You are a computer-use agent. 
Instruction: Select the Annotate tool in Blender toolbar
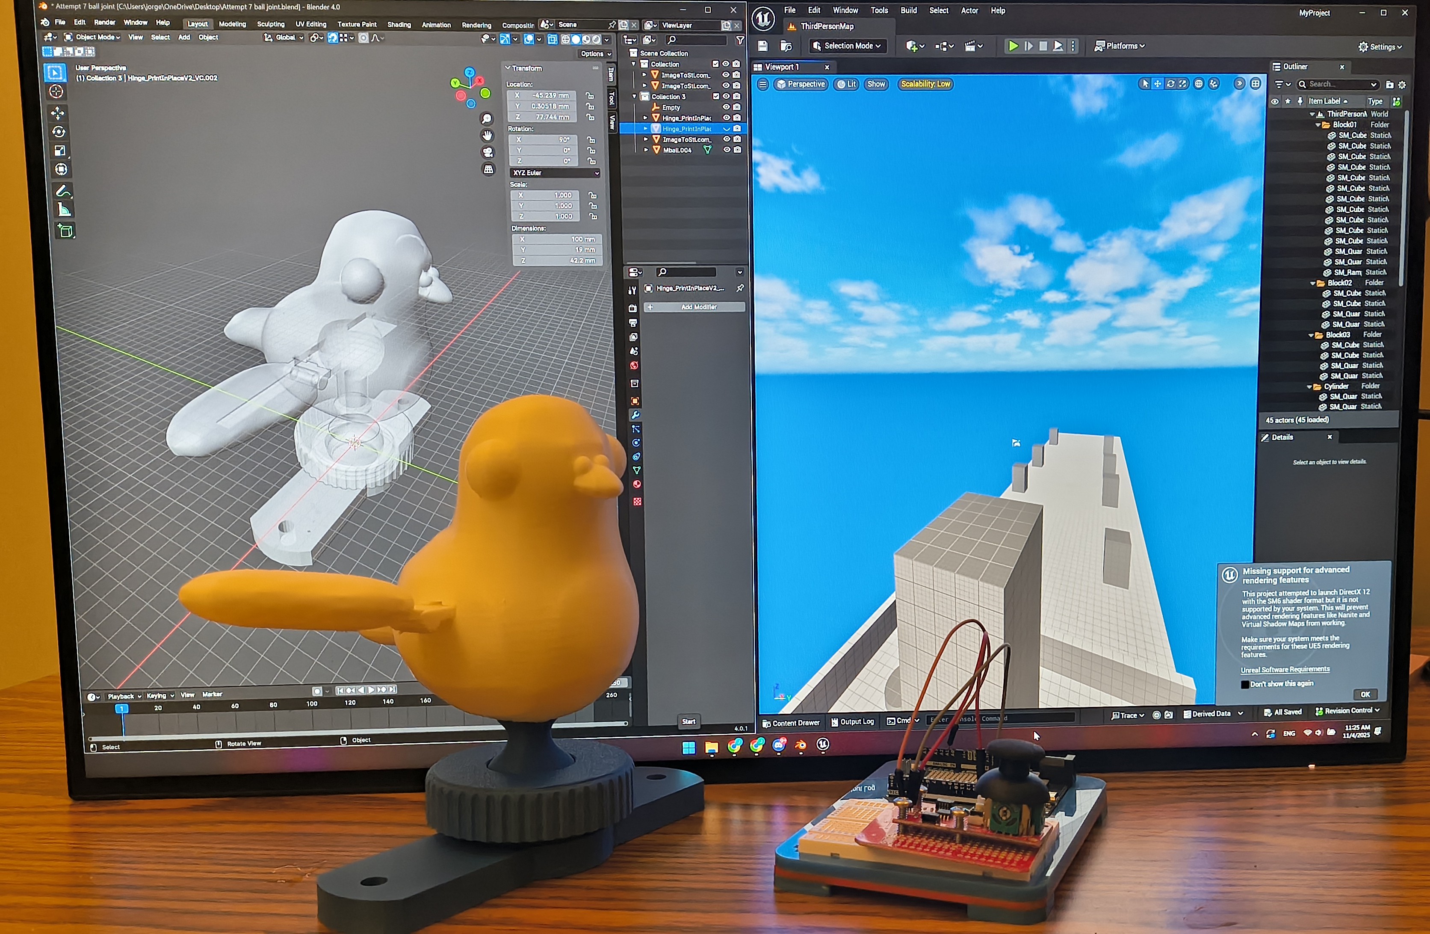tap(63, 191)
